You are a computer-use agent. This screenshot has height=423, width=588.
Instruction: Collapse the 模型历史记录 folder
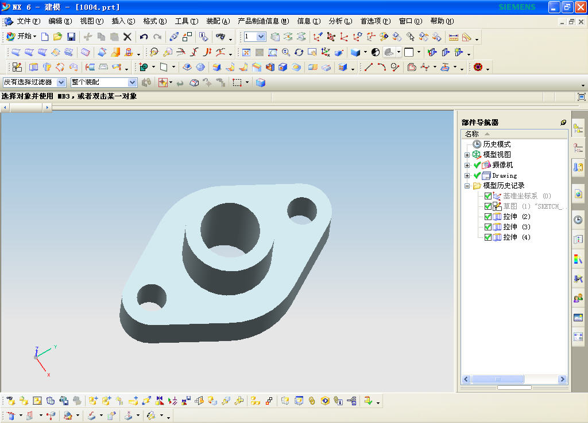tap(467, 186)
